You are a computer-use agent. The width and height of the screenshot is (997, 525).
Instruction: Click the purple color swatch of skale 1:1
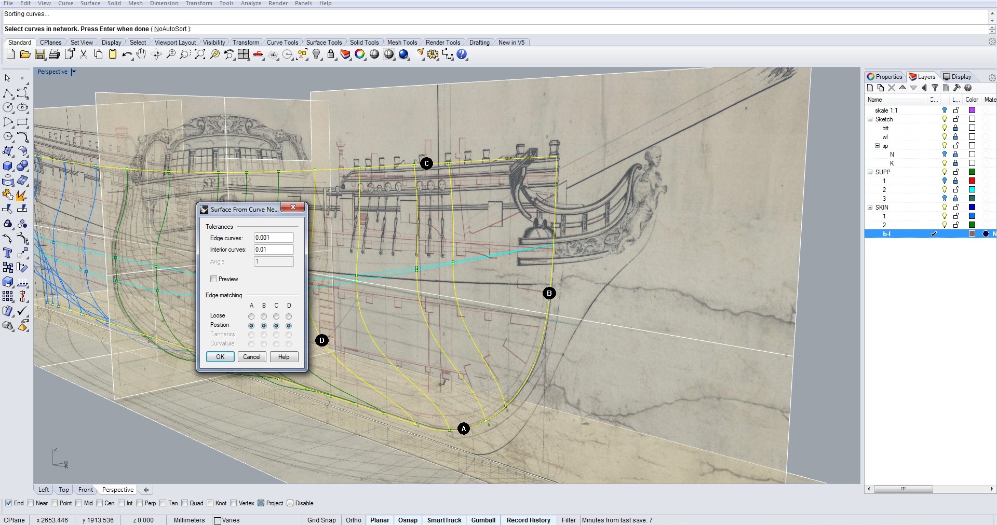point(972,110)
